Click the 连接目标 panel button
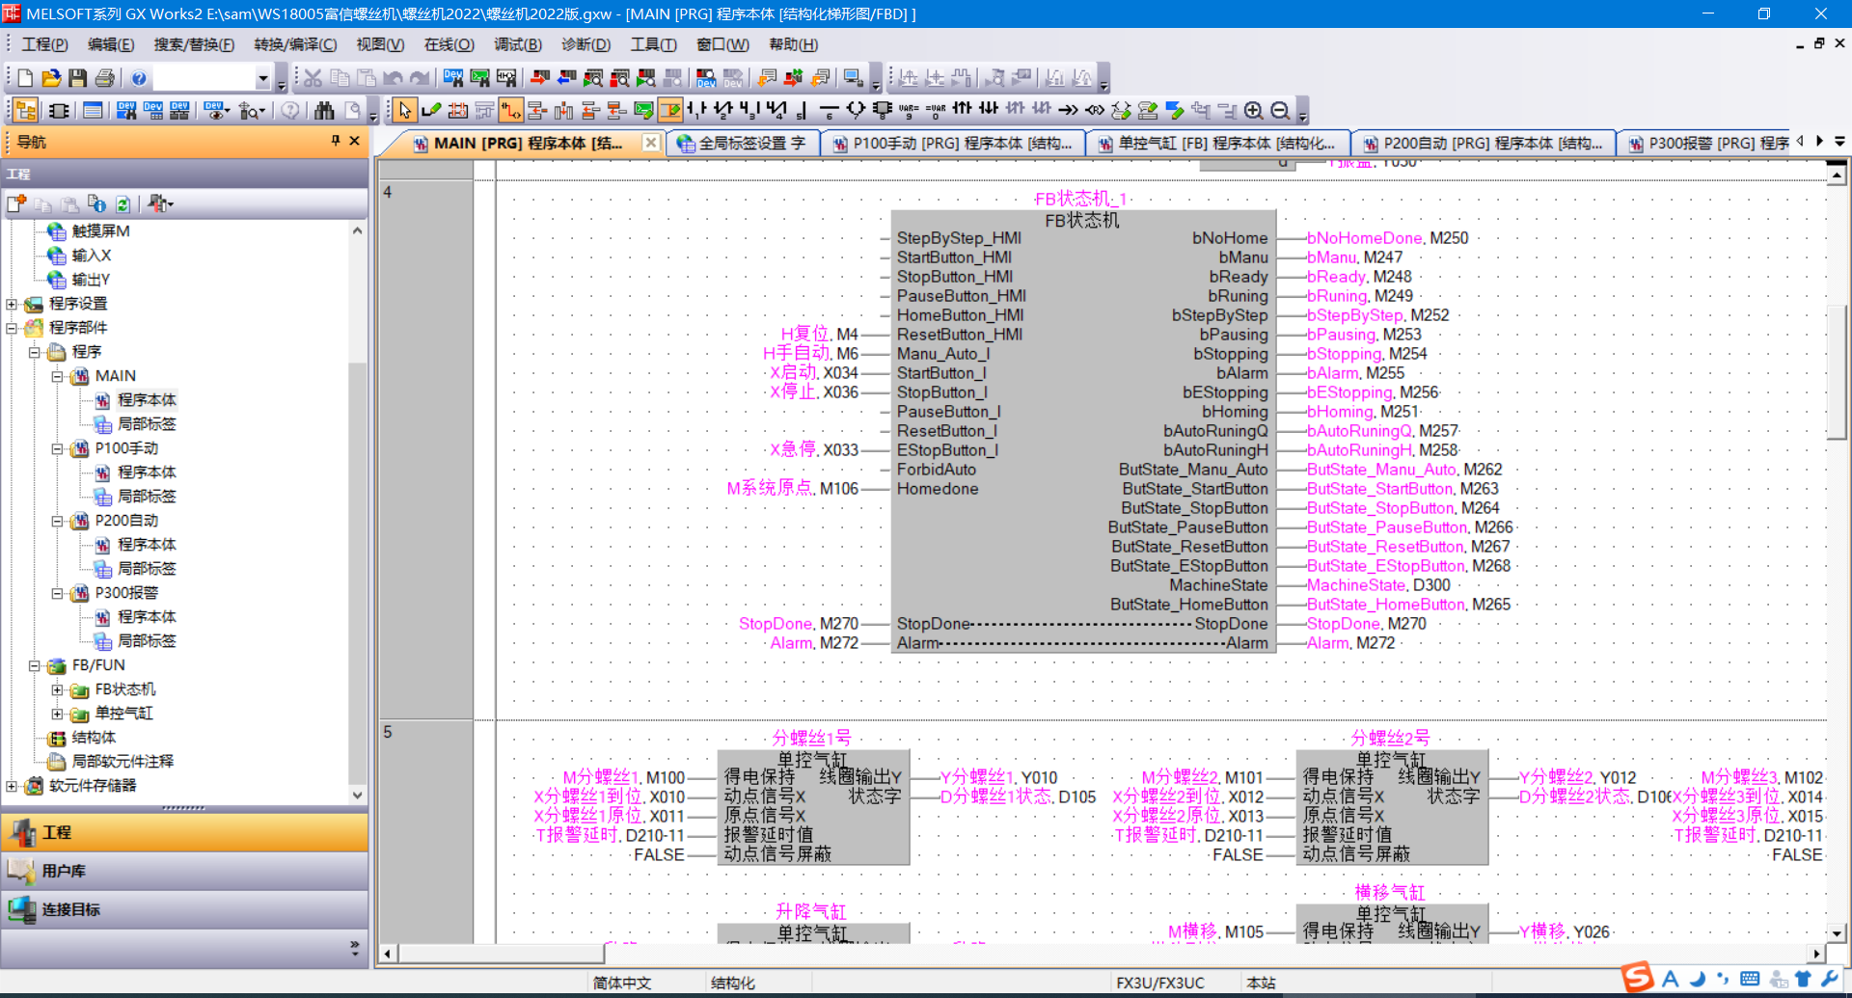 coord(185,909)
